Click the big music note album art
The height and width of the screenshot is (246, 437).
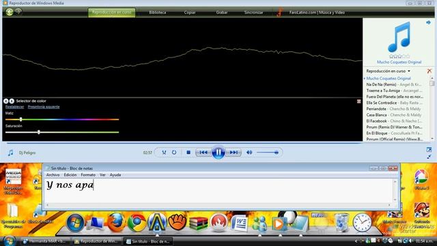click(399, 37)
